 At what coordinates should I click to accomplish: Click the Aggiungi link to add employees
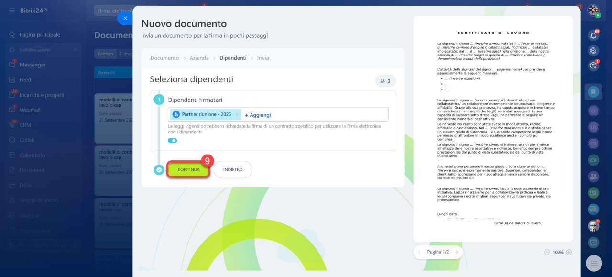pos(258,115)
